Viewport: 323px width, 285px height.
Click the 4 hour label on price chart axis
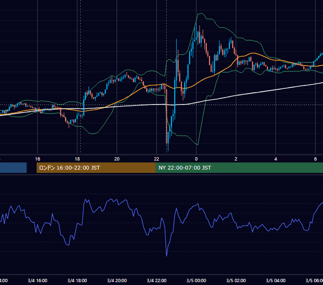tap(275, 159)
